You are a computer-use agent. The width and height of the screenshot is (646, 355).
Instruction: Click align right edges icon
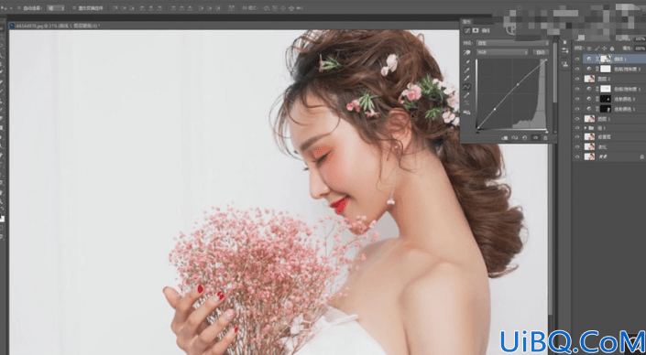(x=159, y=8)
